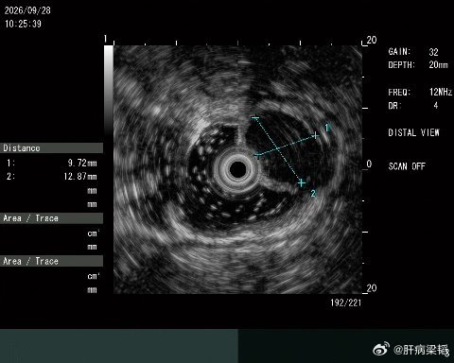Click the upper endpoint marker of caliper 2
454x363 pixels.
tap(255, 118)
